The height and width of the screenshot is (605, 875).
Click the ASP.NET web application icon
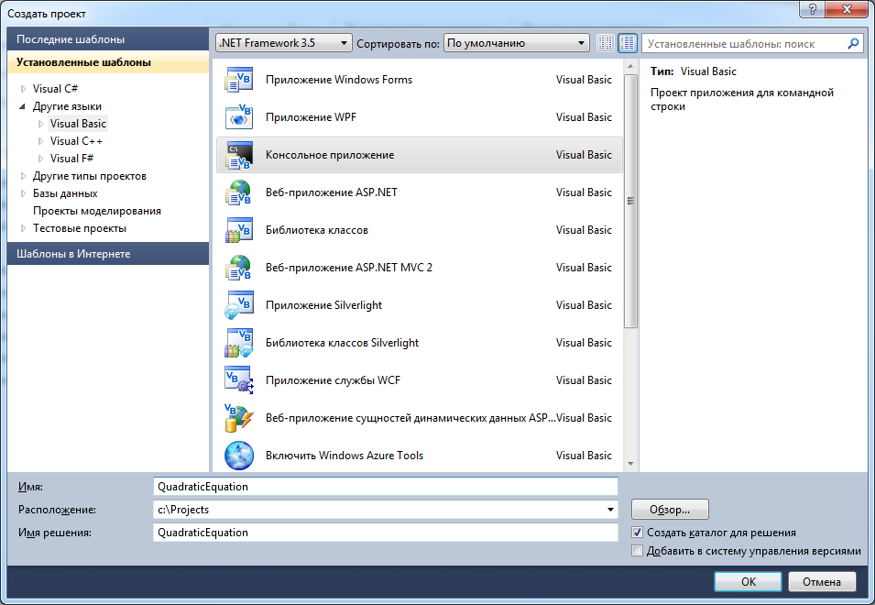tap(239, 192)
